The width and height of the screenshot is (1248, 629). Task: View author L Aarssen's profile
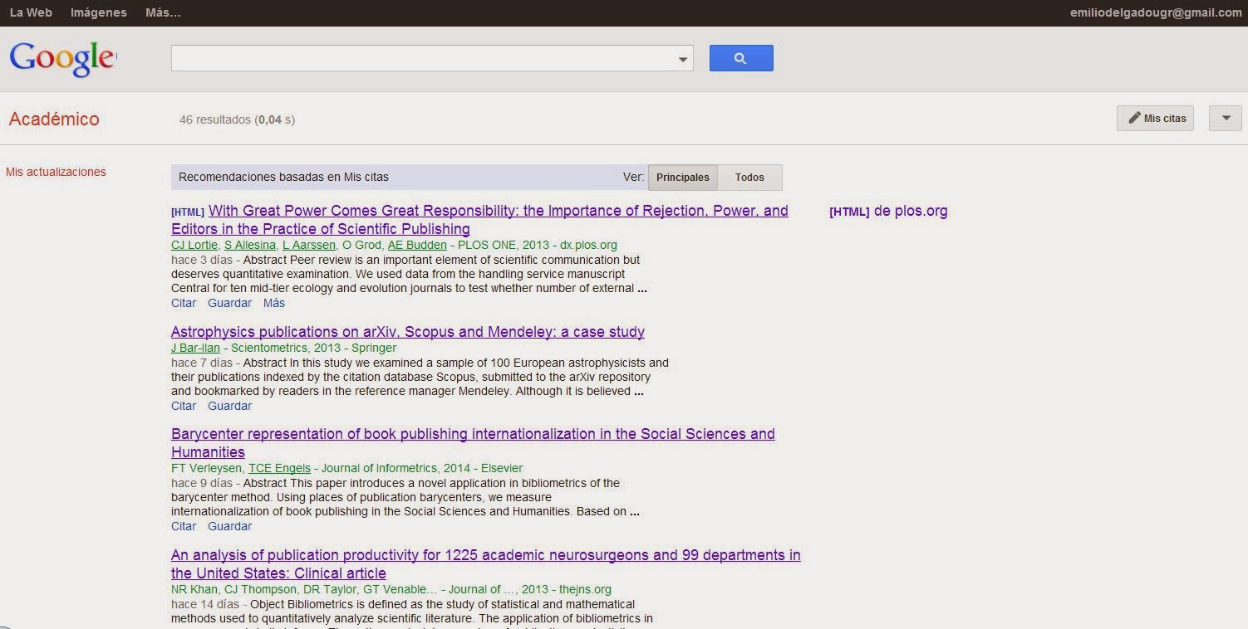308,245
